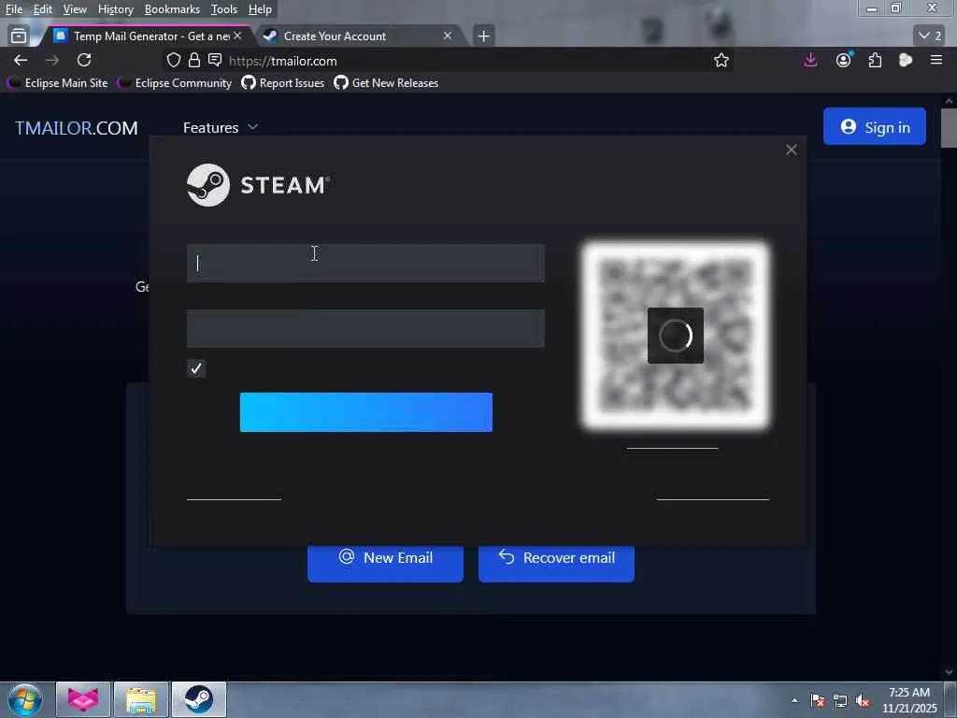957x718 pixels.
Task: Open the tab overview icon at top left
Action: (x=19, y=36)
